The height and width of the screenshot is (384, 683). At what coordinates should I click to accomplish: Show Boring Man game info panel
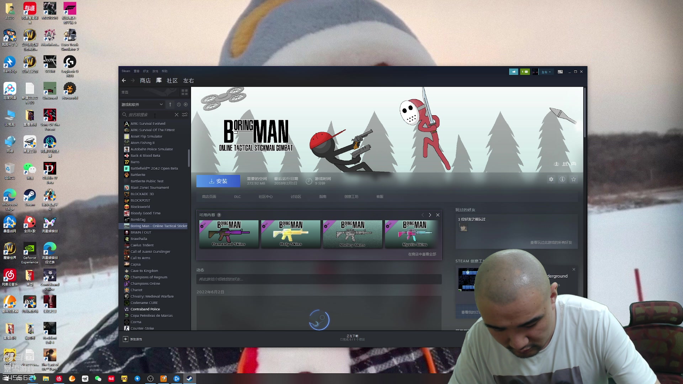point(562,180)
